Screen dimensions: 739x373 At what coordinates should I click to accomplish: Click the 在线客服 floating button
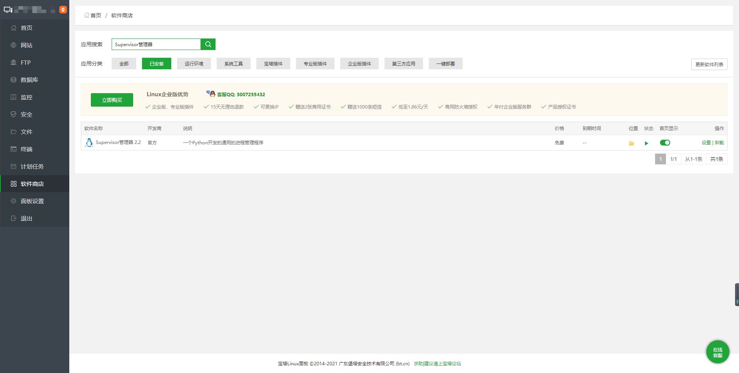point(717,352)
